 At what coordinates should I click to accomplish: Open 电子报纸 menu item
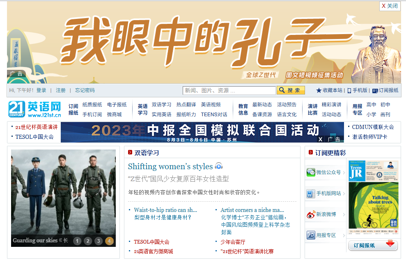pos(117,105)
